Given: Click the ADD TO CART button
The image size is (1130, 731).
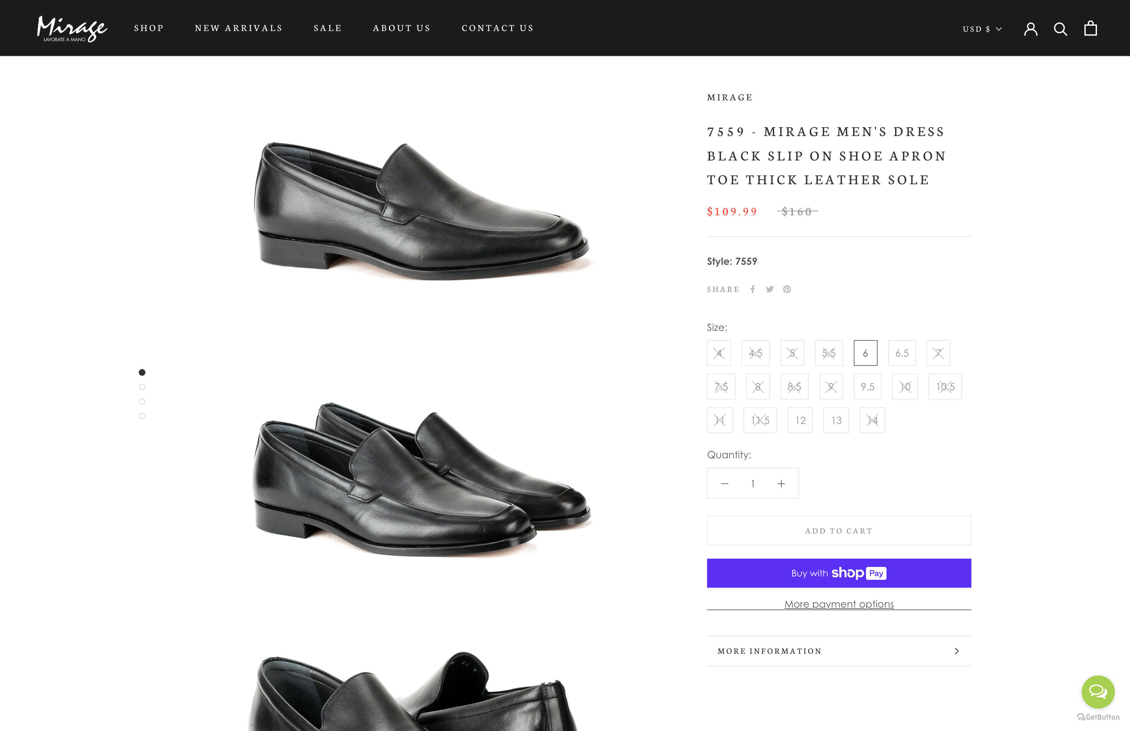Looking at the screenshot, I should tap(839, 530).
